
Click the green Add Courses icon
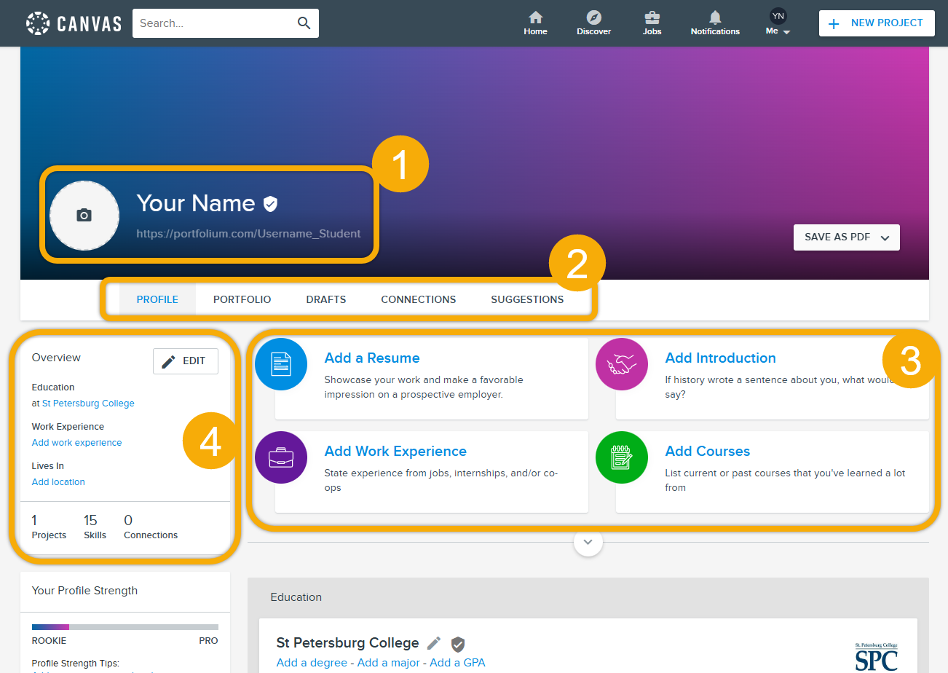pos(622,457)
